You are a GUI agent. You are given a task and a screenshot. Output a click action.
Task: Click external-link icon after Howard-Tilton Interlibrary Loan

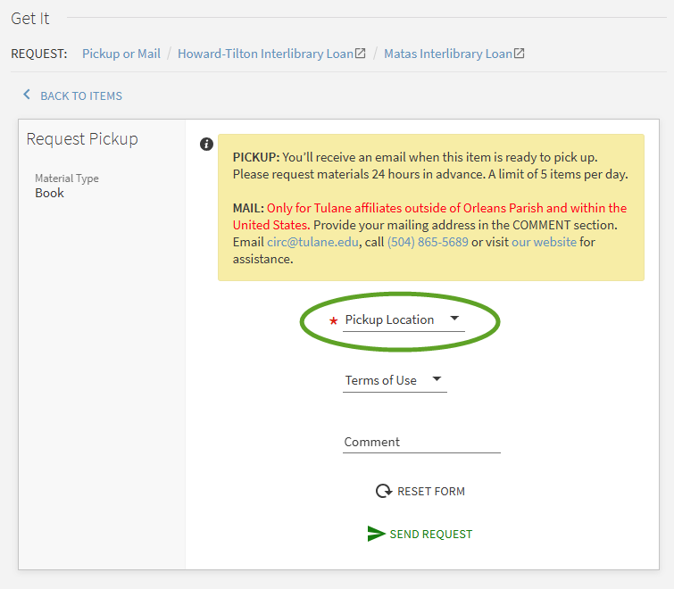(361, 54)
